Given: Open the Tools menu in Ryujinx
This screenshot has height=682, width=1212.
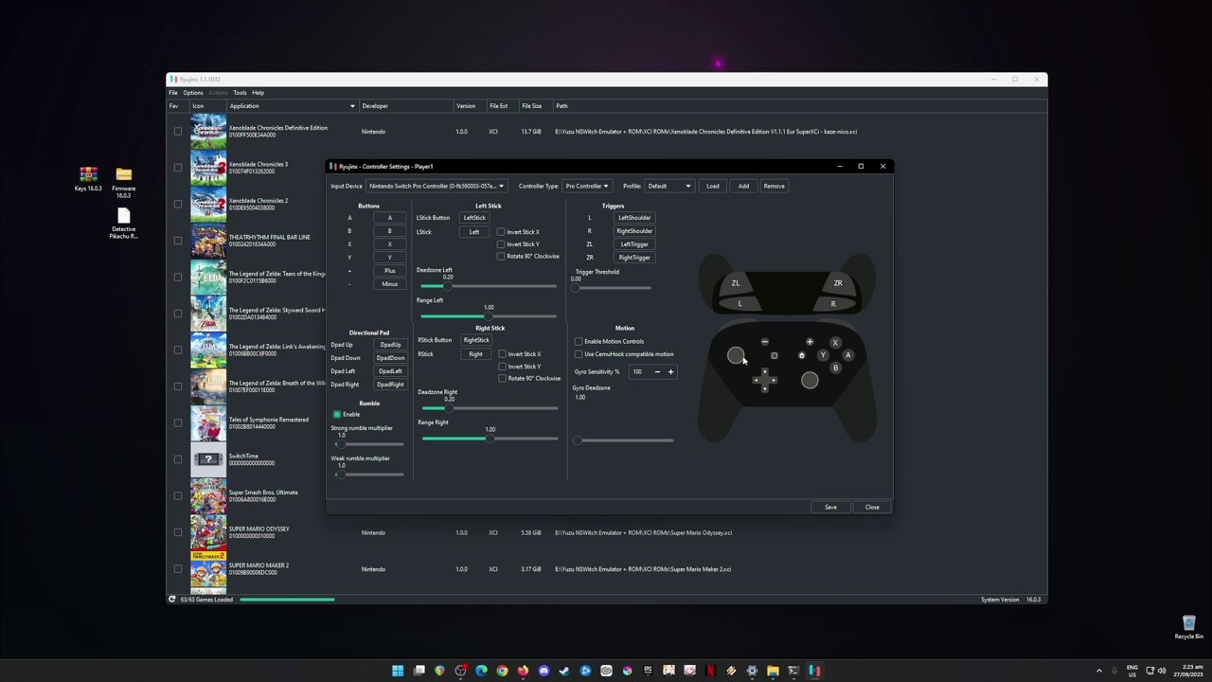Looking at the screenshot, I should [241, 93].
